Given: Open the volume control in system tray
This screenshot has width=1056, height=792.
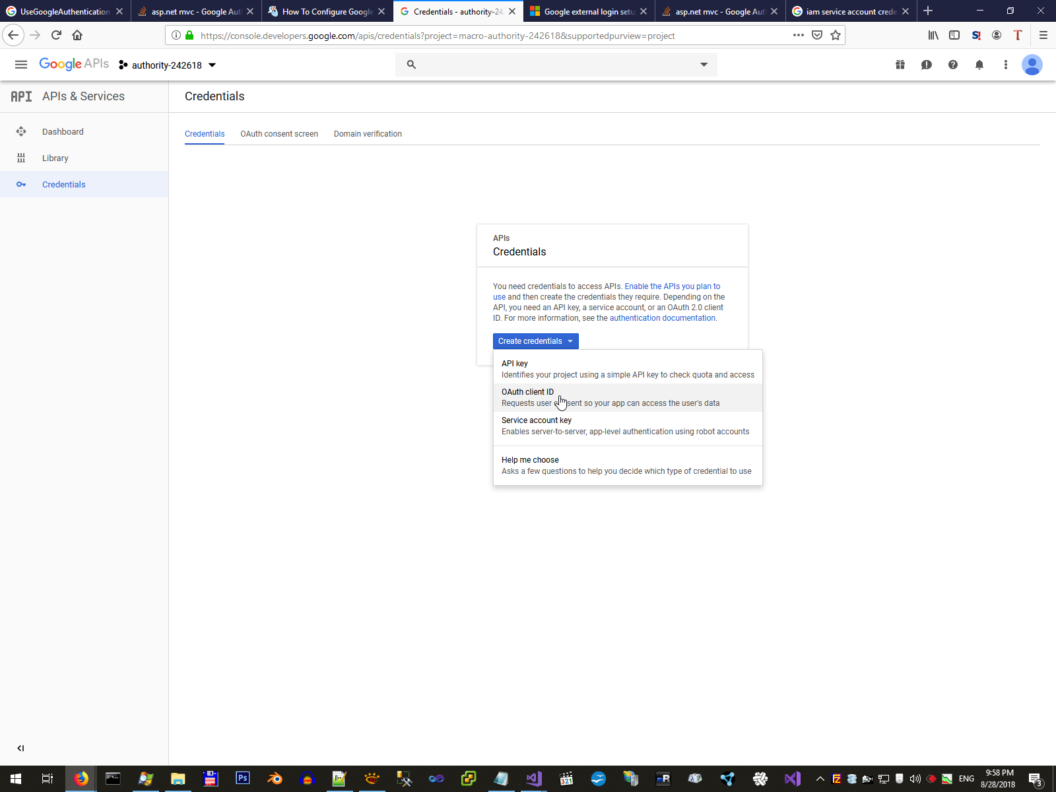Looking at the screenshot, I should (x=915, y=779).
